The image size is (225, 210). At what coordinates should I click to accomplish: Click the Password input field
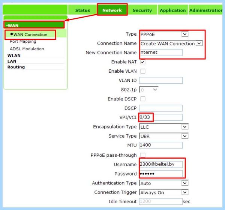click(x=161, y=174)
